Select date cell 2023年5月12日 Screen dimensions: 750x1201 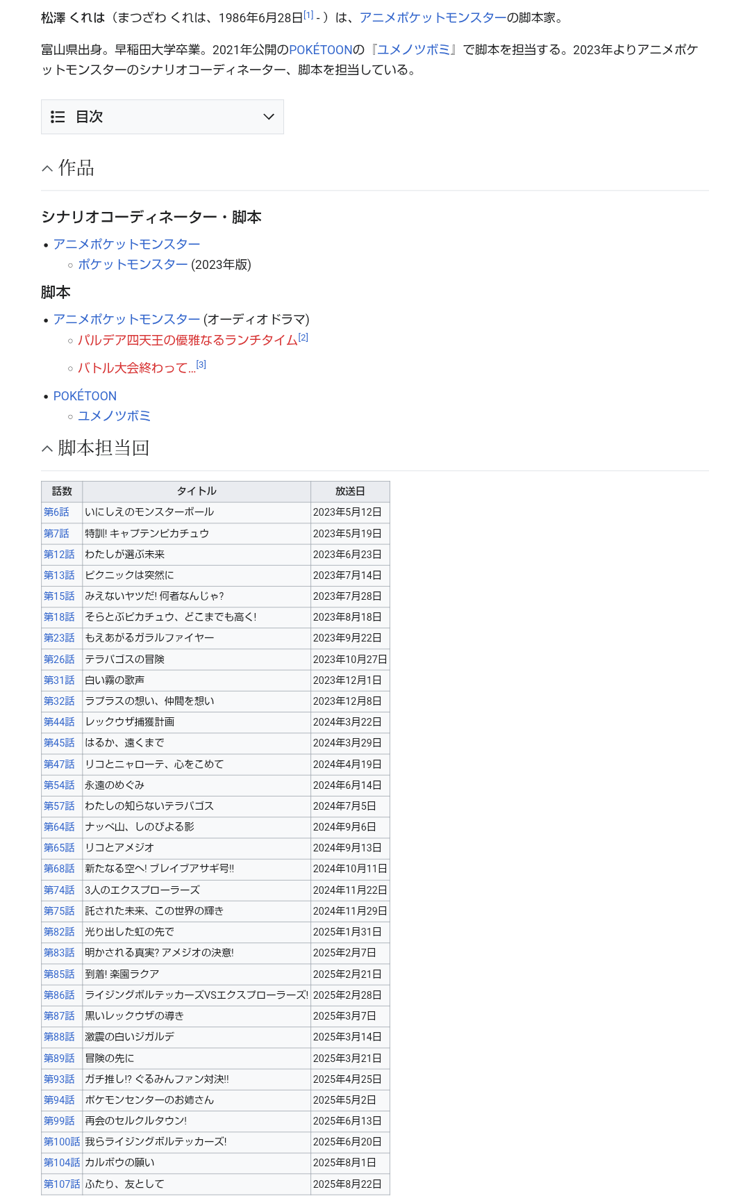[x=350, y=512]
